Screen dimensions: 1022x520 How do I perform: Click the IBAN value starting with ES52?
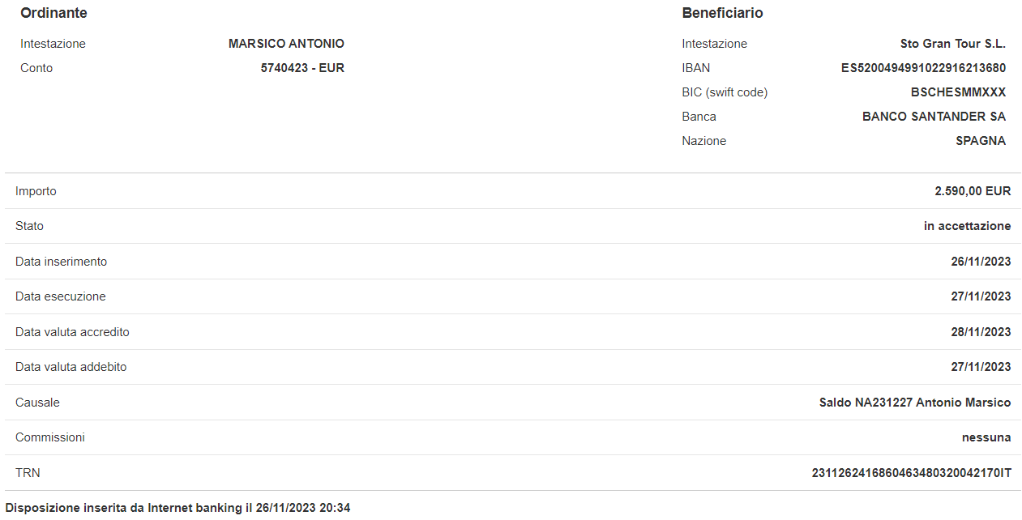tap(923, 68)
